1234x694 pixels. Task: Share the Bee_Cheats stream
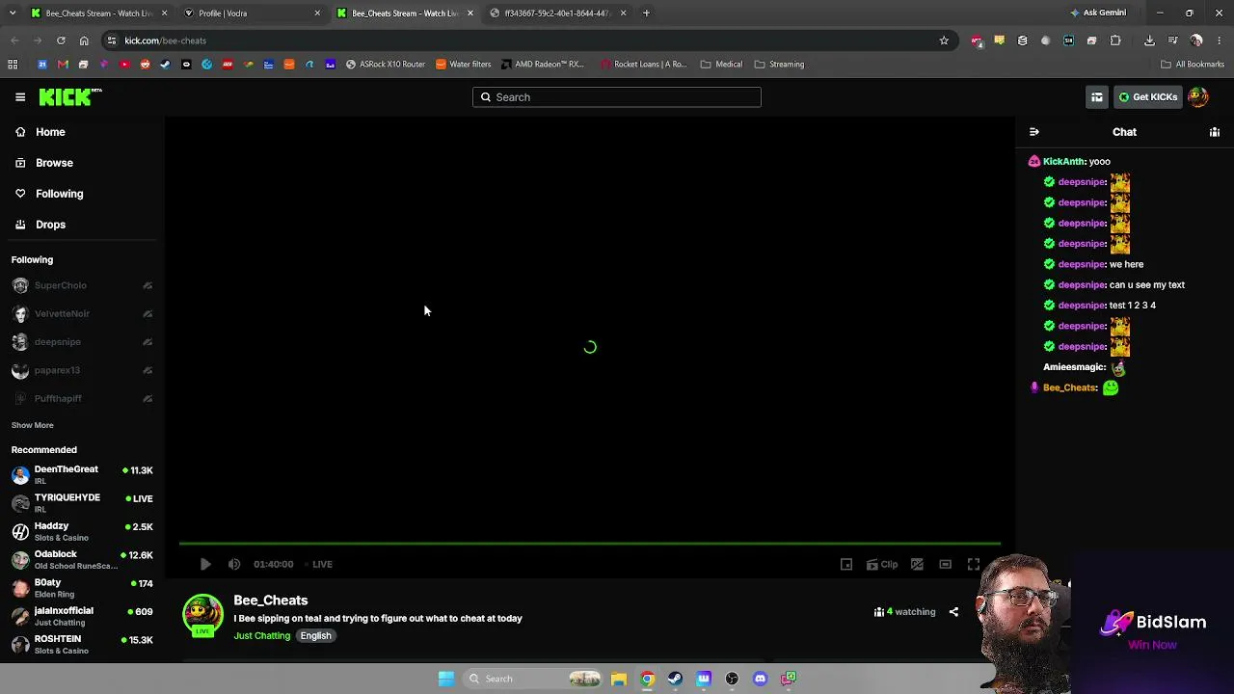pos(953,611)
